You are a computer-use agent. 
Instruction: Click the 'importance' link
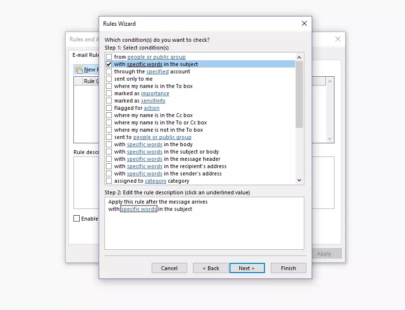[155, 93]
